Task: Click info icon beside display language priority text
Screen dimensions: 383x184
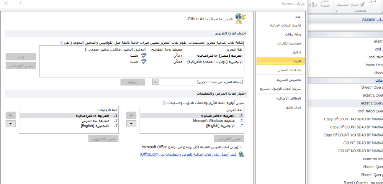Action: pyautogui.click(x=164, y=103)
